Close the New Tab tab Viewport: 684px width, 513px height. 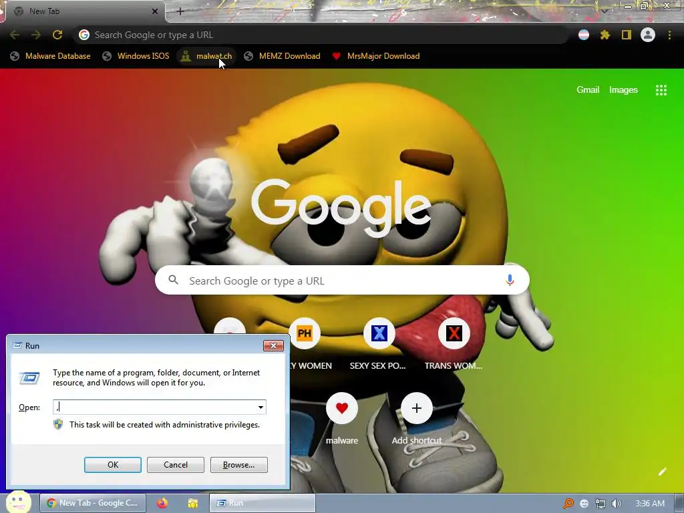(155, 11)
